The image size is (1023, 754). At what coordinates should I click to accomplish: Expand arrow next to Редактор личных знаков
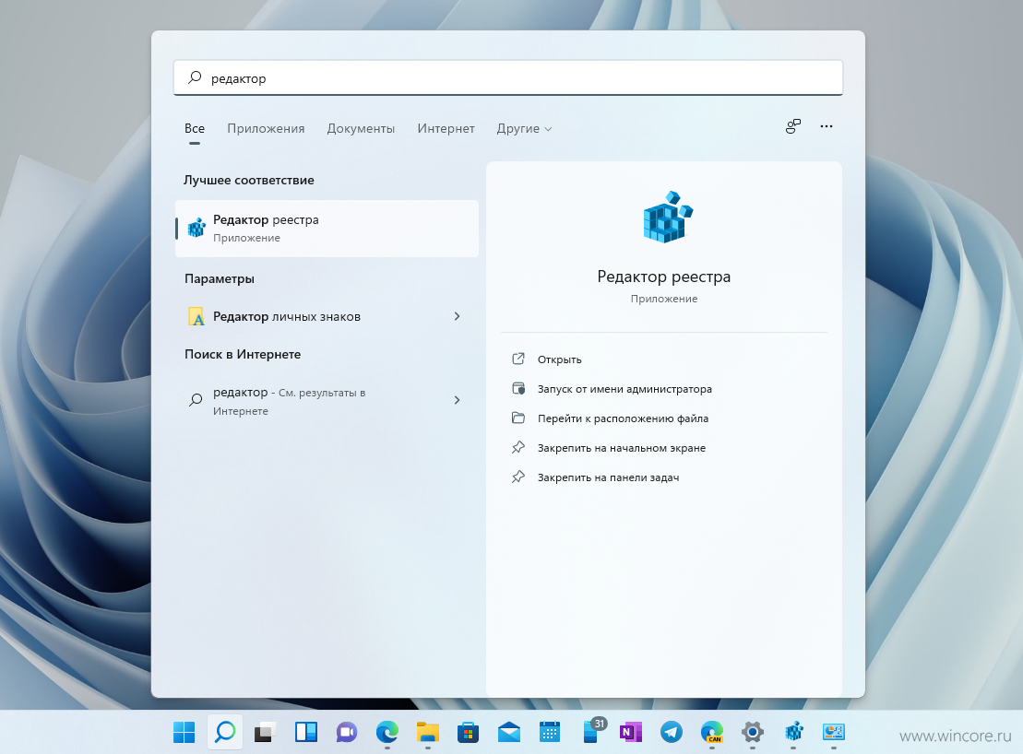(457, 316)
